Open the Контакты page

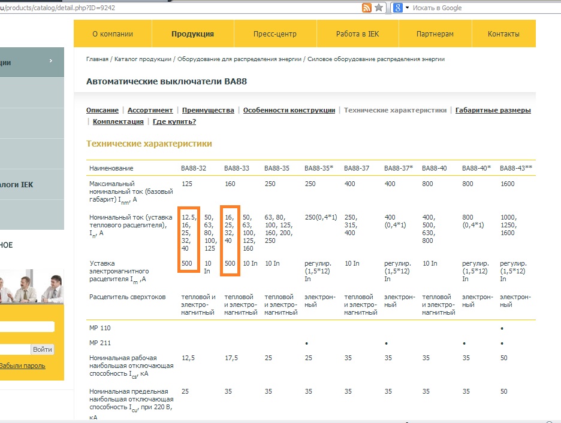tap(503, 34)
